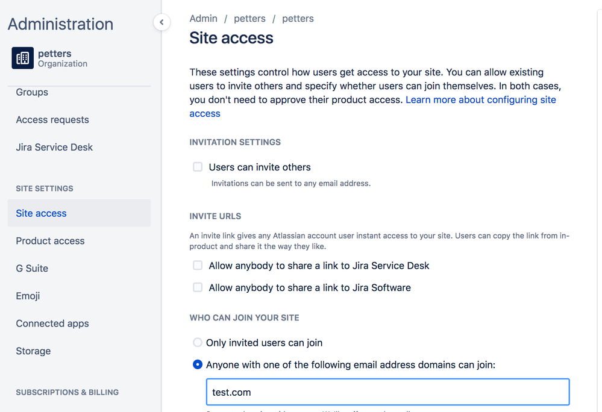Select the email domain join option
This screenshot has height=412, width=602.
click(197, 364)
